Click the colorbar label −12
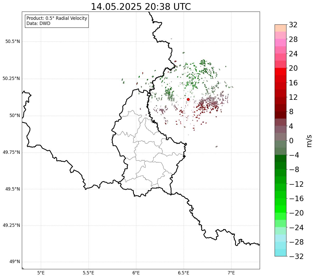 point(296,184)
